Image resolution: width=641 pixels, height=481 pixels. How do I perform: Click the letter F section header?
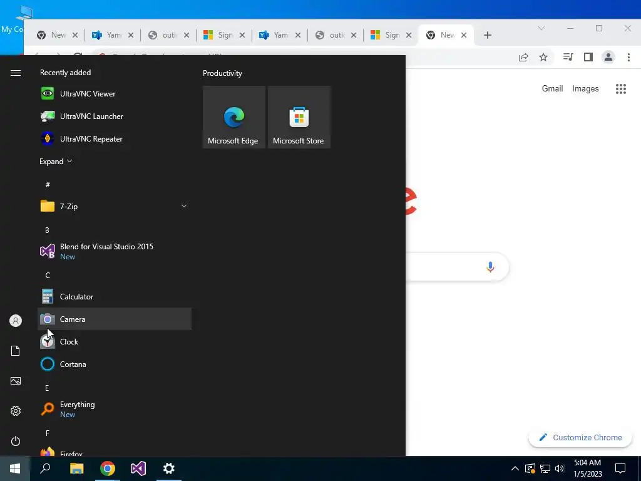(48, 433)
